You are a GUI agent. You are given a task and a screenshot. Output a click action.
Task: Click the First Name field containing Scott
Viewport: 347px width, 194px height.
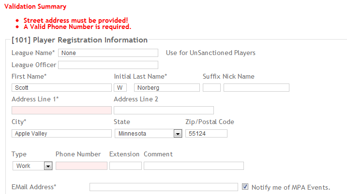pos(61,88)
